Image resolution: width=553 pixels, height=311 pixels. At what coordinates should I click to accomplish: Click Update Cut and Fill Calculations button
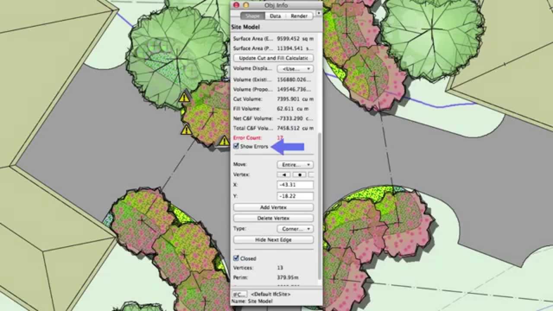[x=273, y=58]
